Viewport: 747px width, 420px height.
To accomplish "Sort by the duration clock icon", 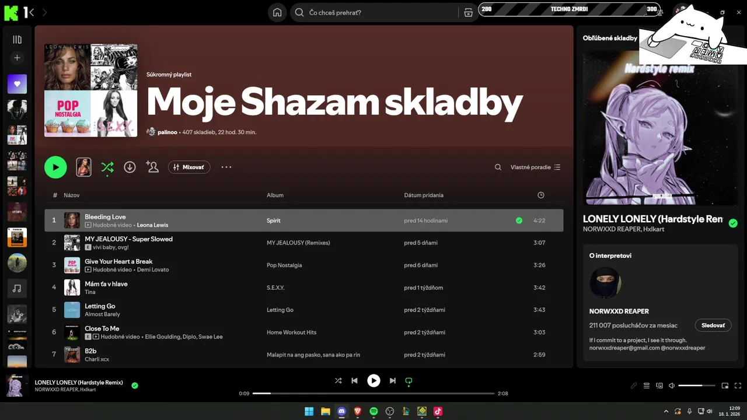I will tap(540, 195).
